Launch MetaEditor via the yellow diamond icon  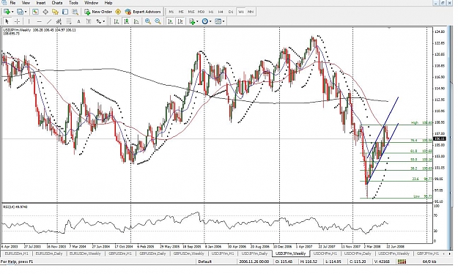click(118, 12)
